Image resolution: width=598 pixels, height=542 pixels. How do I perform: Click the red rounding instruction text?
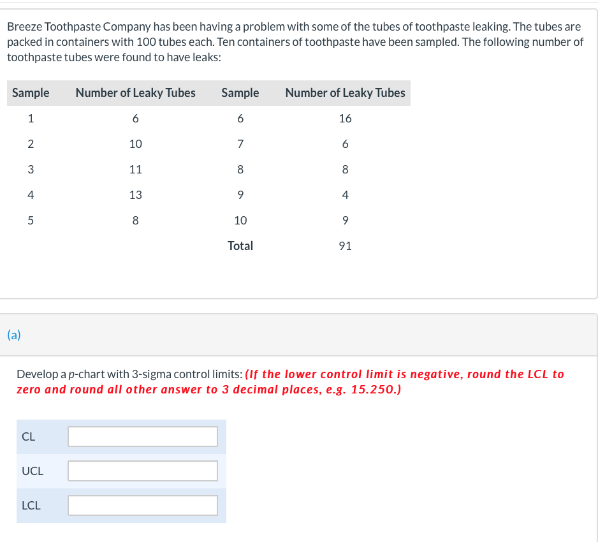point(290,382)
